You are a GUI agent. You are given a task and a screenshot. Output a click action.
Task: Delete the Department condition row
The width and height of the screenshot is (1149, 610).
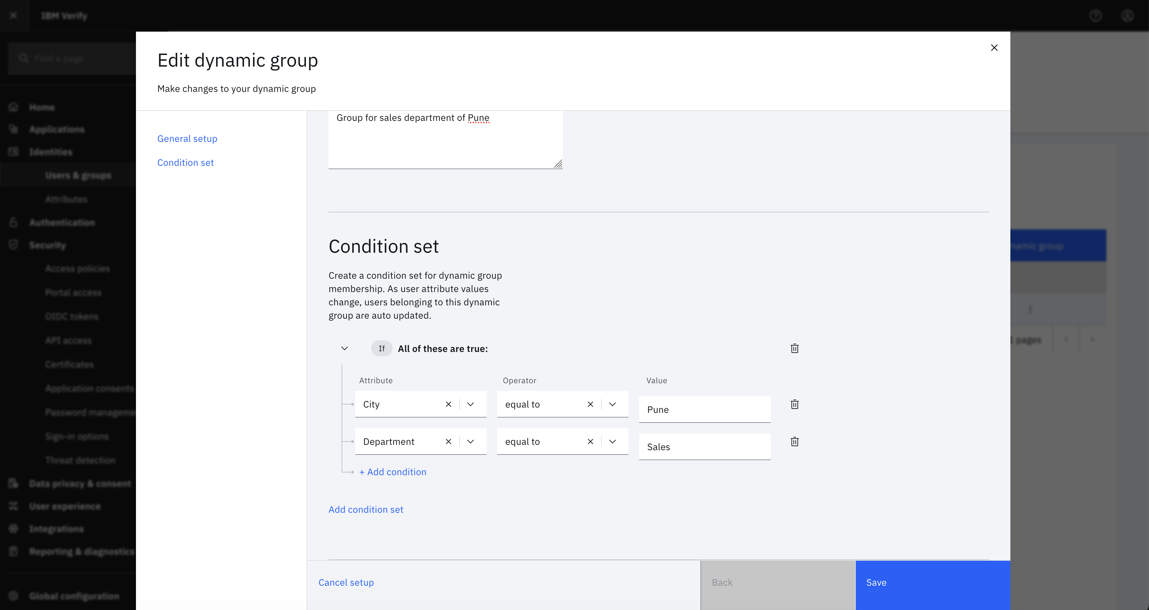(x=794, y=442)
